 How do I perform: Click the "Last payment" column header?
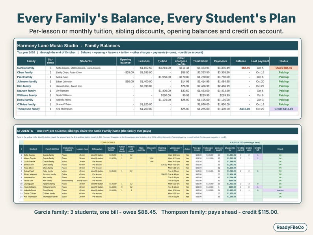click(x=260, y=61)
